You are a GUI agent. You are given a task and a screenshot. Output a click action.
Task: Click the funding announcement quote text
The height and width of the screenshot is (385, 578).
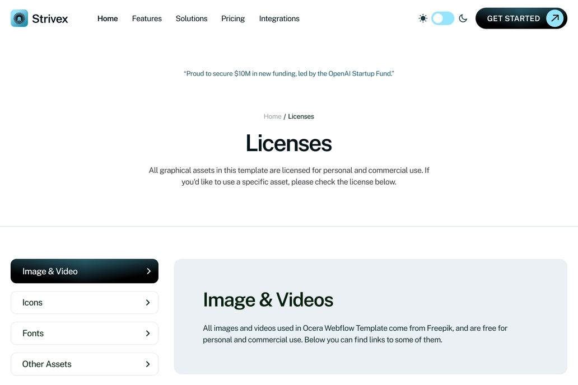tap(289, 74)
